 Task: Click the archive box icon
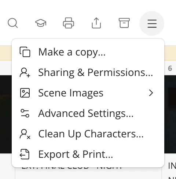(x=124, y=23)
